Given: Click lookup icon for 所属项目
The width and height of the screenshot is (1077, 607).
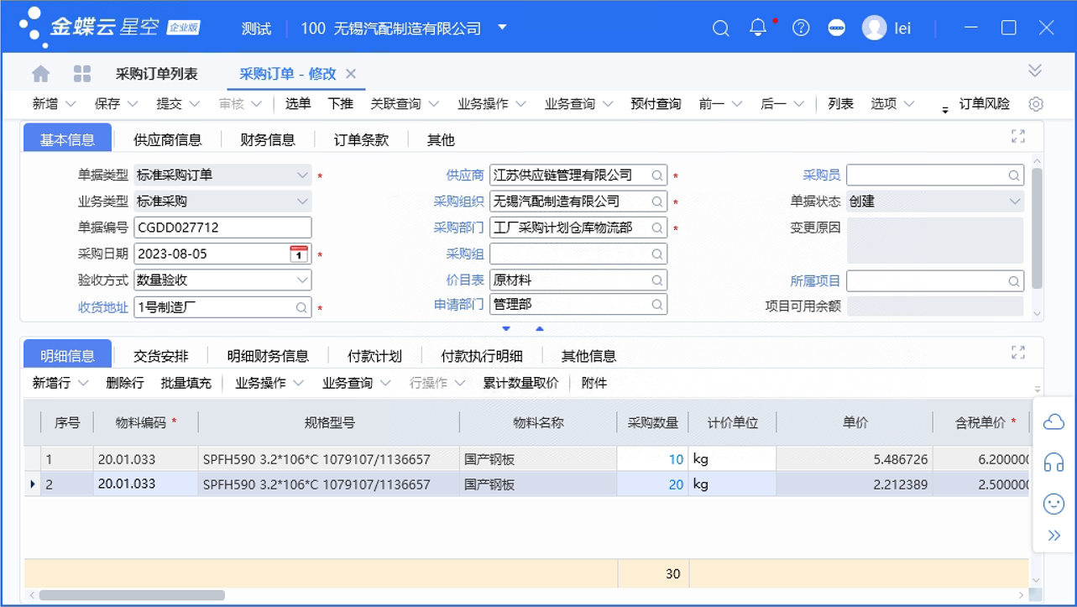Looking at the screenshot, I should coord(1014,281).
